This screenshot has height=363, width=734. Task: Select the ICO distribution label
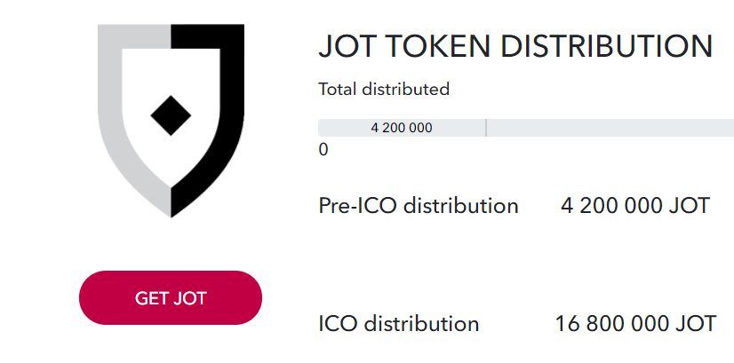tap(399, 324)
